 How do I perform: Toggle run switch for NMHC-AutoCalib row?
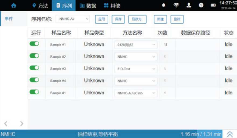pos(34,92)
